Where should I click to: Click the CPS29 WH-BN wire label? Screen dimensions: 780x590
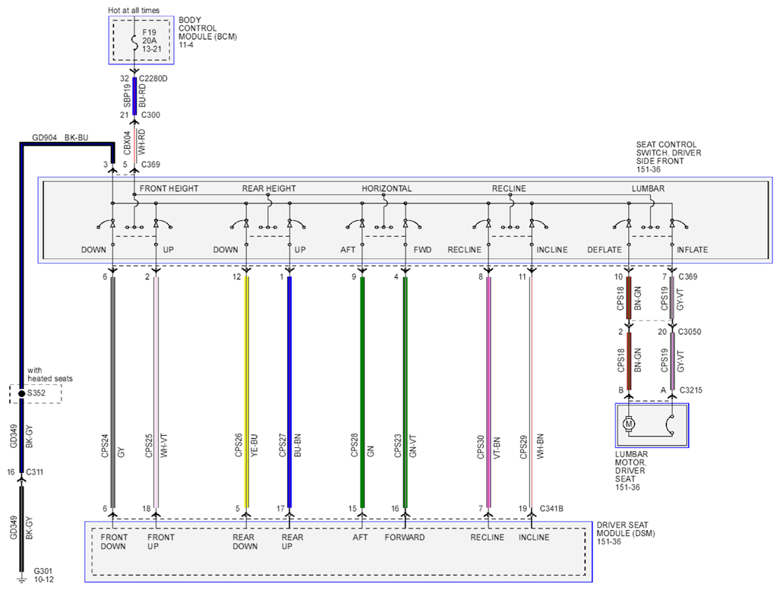pyautogui.click(x=532, y=446)
